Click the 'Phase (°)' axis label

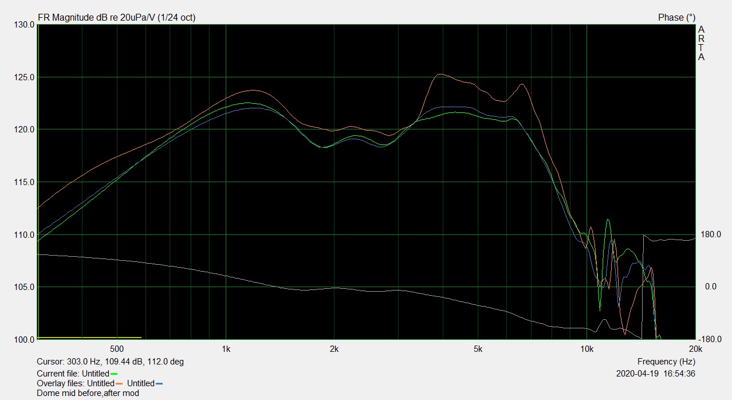click(676, 18)
